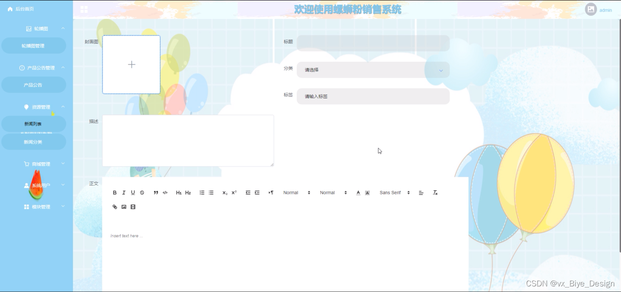Create an ordered numbered list
This screenshot has height=292, width=621.
[x=202, y=193]
